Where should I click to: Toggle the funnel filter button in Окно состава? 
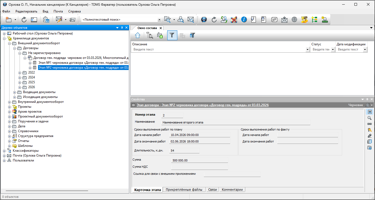pyautogui.click(x=172, y=35)
